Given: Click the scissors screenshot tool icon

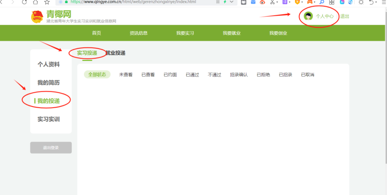Looking at the screenshot, I should point(272,2).
